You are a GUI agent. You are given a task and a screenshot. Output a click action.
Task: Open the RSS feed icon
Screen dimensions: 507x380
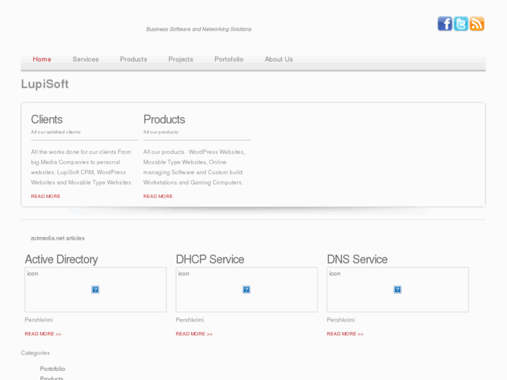coord(476,24)
